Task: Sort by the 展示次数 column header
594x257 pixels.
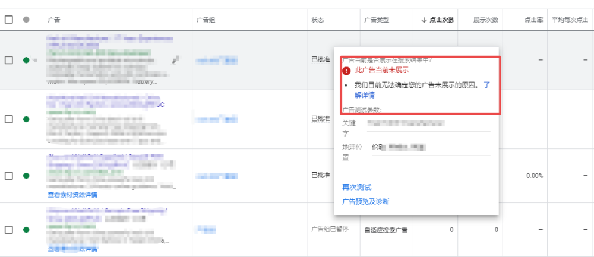Action: click(485, 20)
